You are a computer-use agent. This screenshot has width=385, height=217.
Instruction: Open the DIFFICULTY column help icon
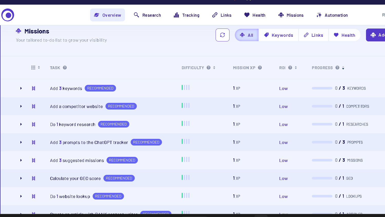(209, 68)
